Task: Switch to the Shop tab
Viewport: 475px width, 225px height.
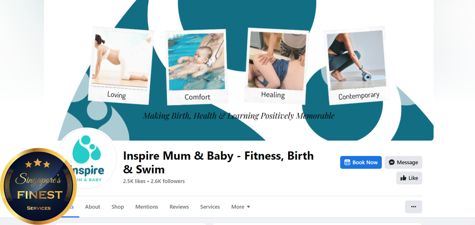Action: coord(117,207)
